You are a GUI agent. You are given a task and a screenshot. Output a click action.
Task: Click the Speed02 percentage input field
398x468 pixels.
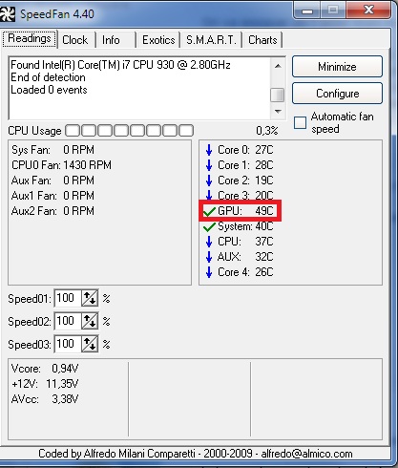[x=68, y=321]
